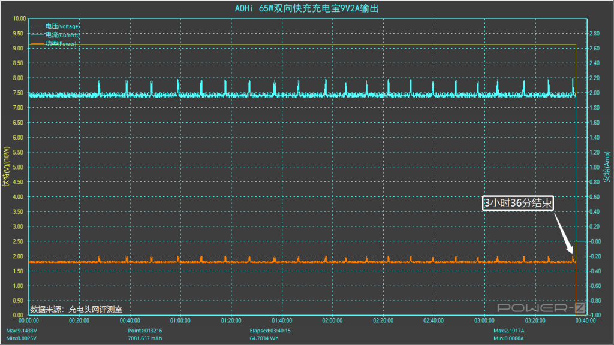Click the 10.00 tick on voltage axis
The height and width of the screenshot is (345, 614).
point(19,19)
